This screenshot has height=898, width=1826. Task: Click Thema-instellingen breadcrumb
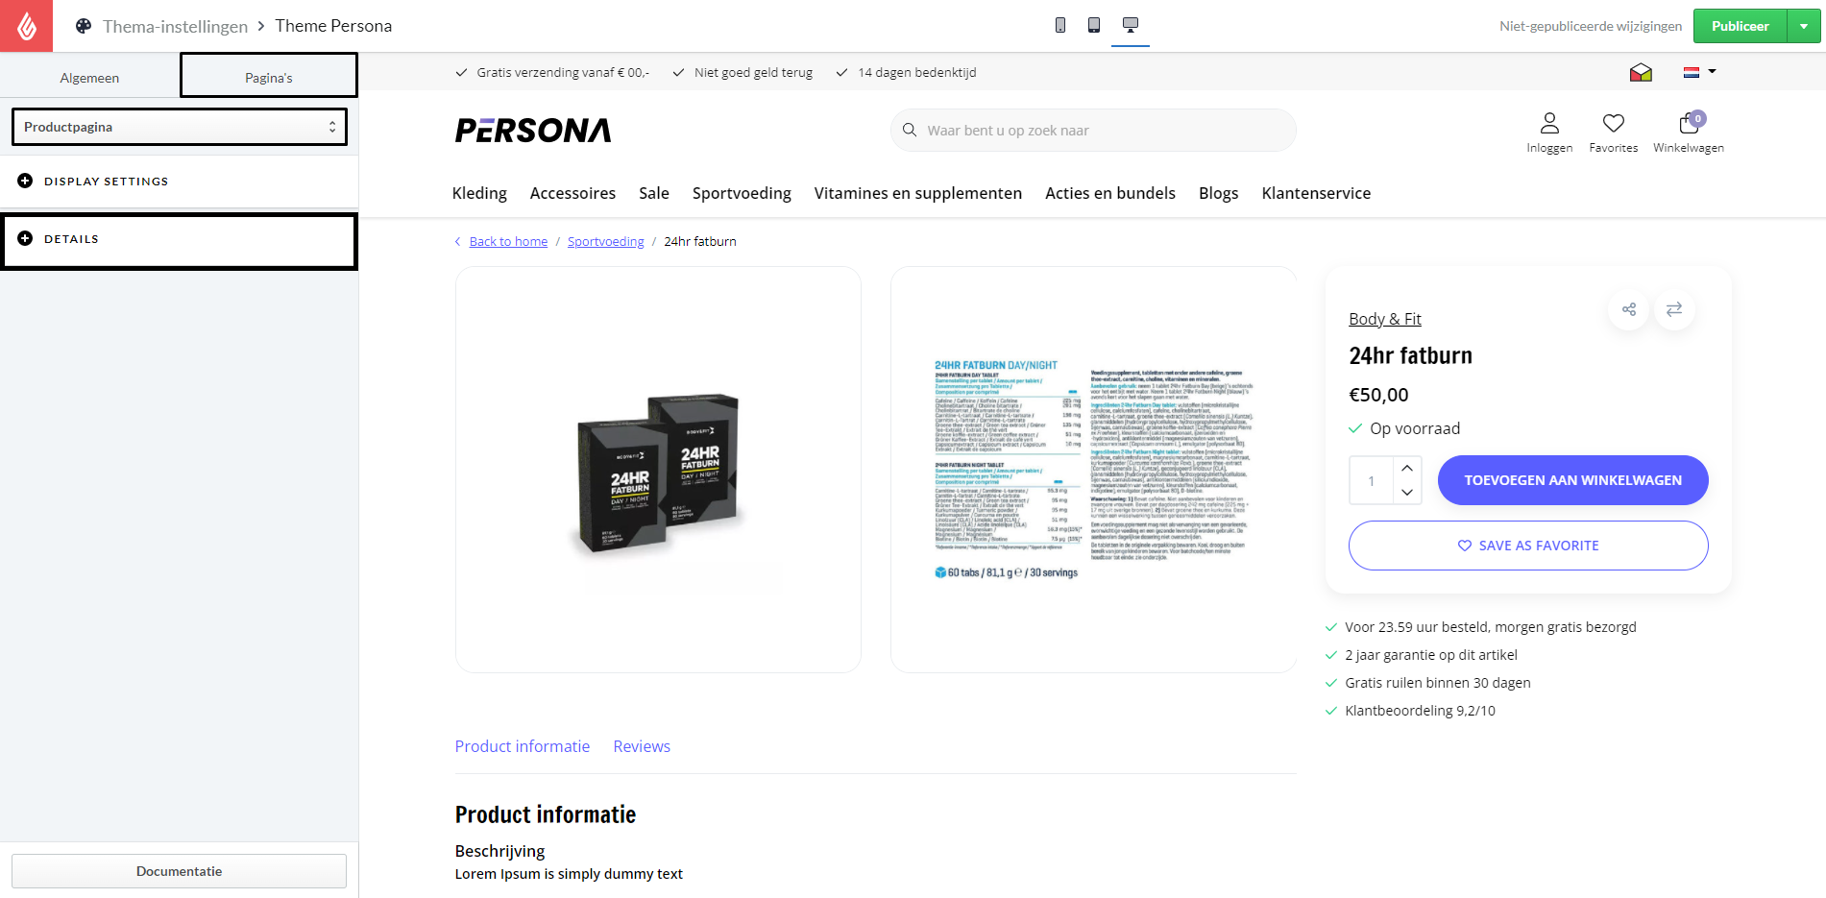tap(175, 26)
